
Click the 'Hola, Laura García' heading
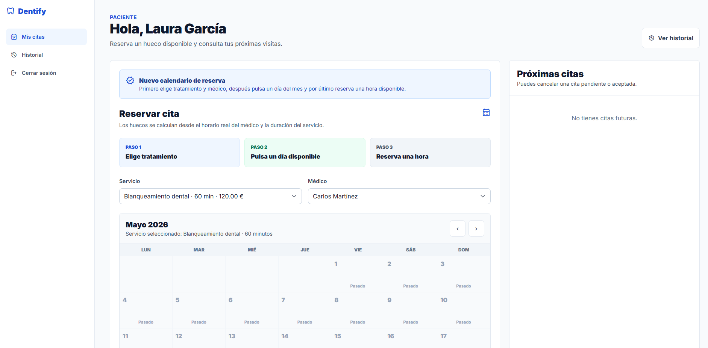coord(168,29)
